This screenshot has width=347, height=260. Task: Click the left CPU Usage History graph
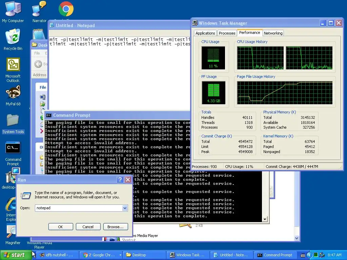260,58
